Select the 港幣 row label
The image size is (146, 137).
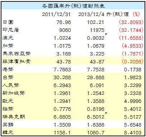(8, 70)
